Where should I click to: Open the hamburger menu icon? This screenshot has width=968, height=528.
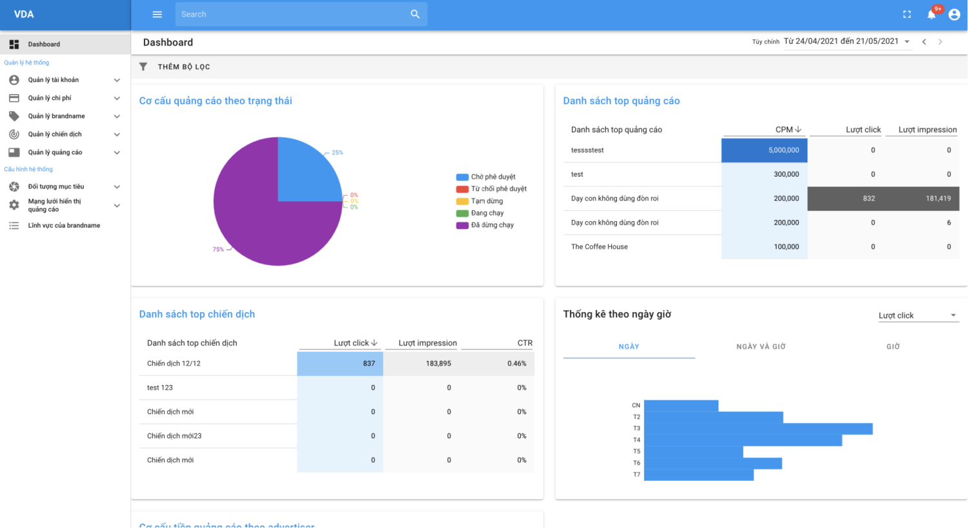tap(157, 14)
